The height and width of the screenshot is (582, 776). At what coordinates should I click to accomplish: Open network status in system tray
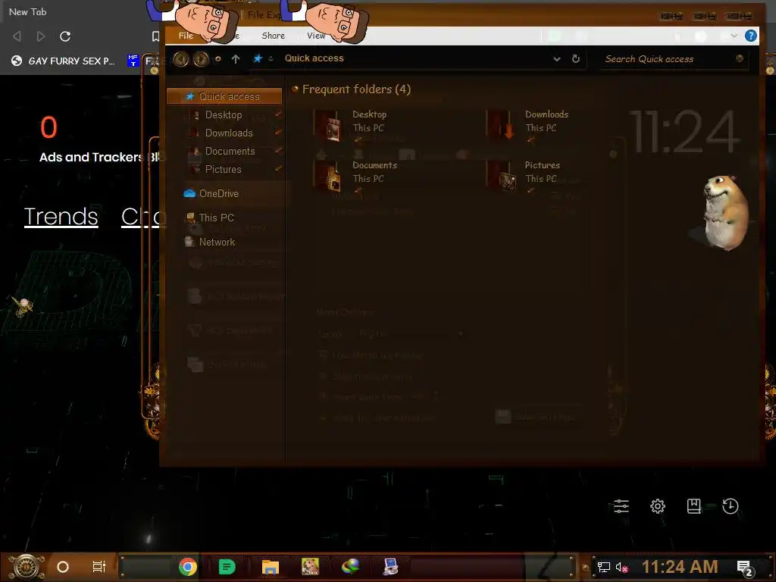[x=604, y=568]
